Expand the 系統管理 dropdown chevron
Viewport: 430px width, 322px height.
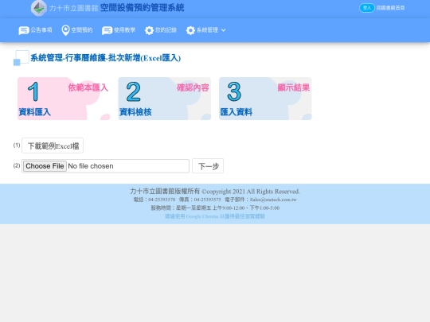click(223, 30)
